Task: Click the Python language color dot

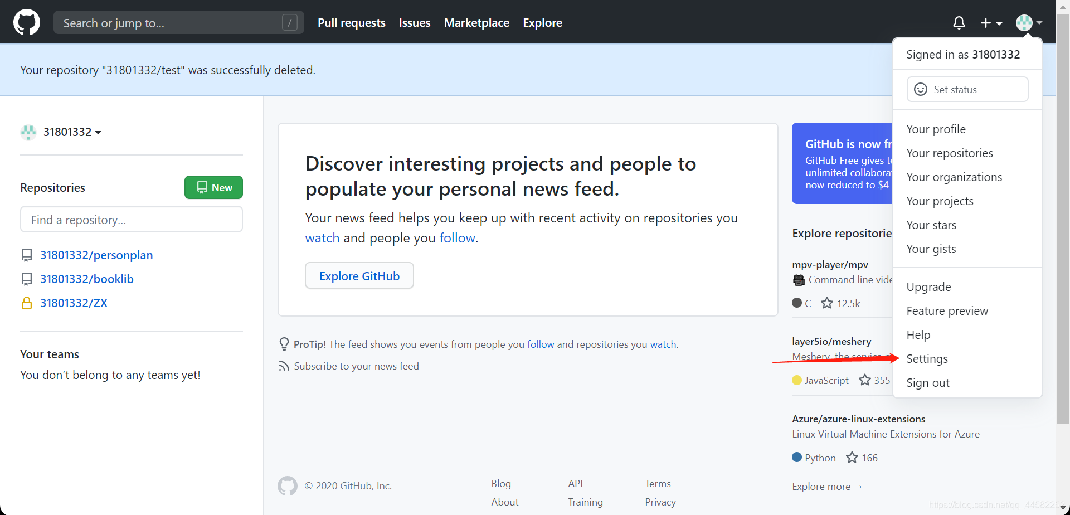Action: coord(797,458)
